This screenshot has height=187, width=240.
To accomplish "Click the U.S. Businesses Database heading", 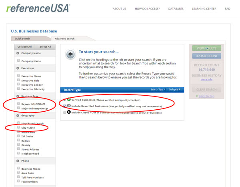I will [x=34, y=31].
